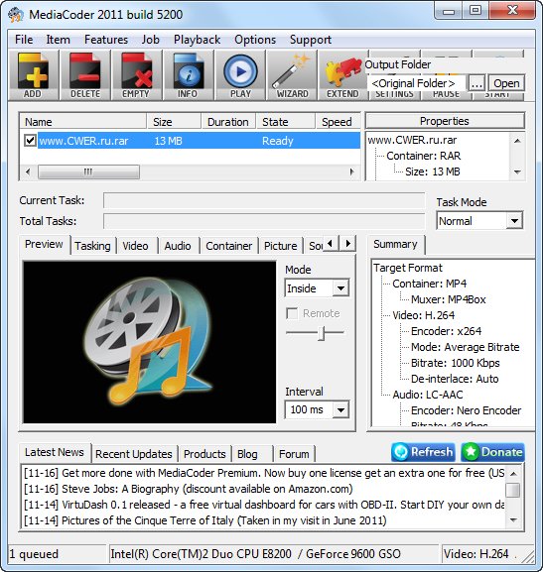Click the Refresh news button

click(423, 452)
